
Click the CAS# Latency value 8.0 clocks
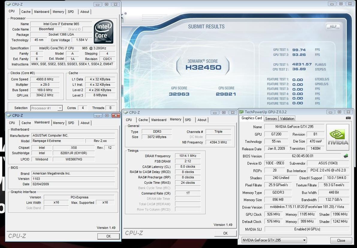[188, 166]
